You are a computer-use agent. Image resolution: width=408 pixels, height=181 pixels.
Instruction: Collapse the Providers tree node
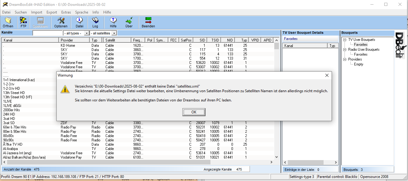click(345, 59)
